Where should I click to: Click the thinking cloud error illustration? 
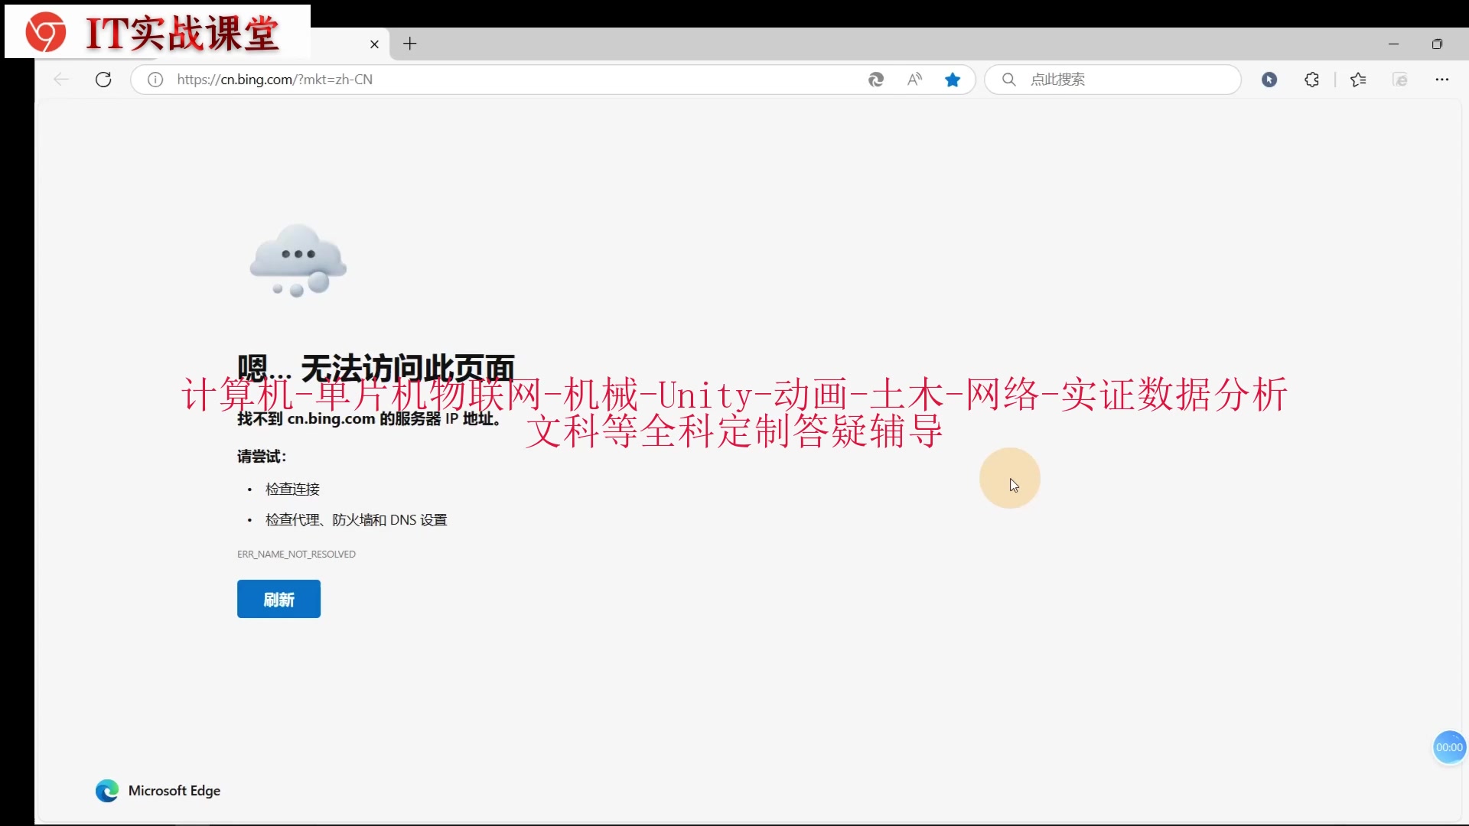pyautogui.click(x=298, y=261)
